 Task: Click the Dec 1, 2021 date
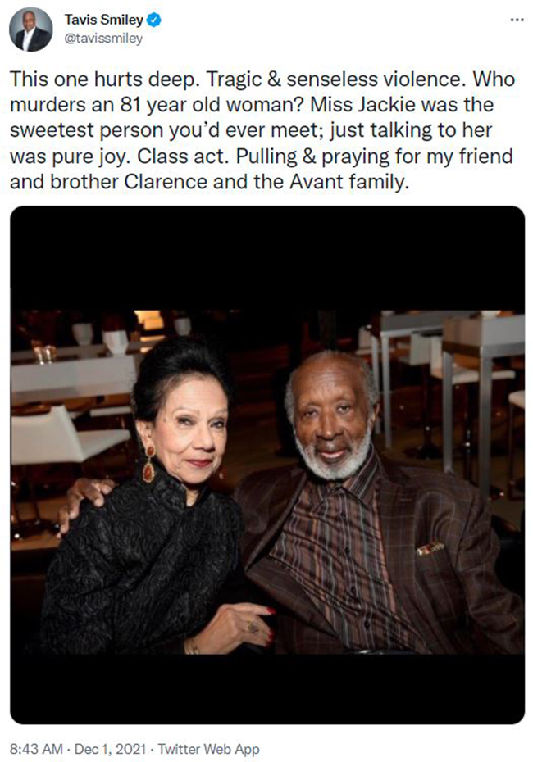click(110, 749)
